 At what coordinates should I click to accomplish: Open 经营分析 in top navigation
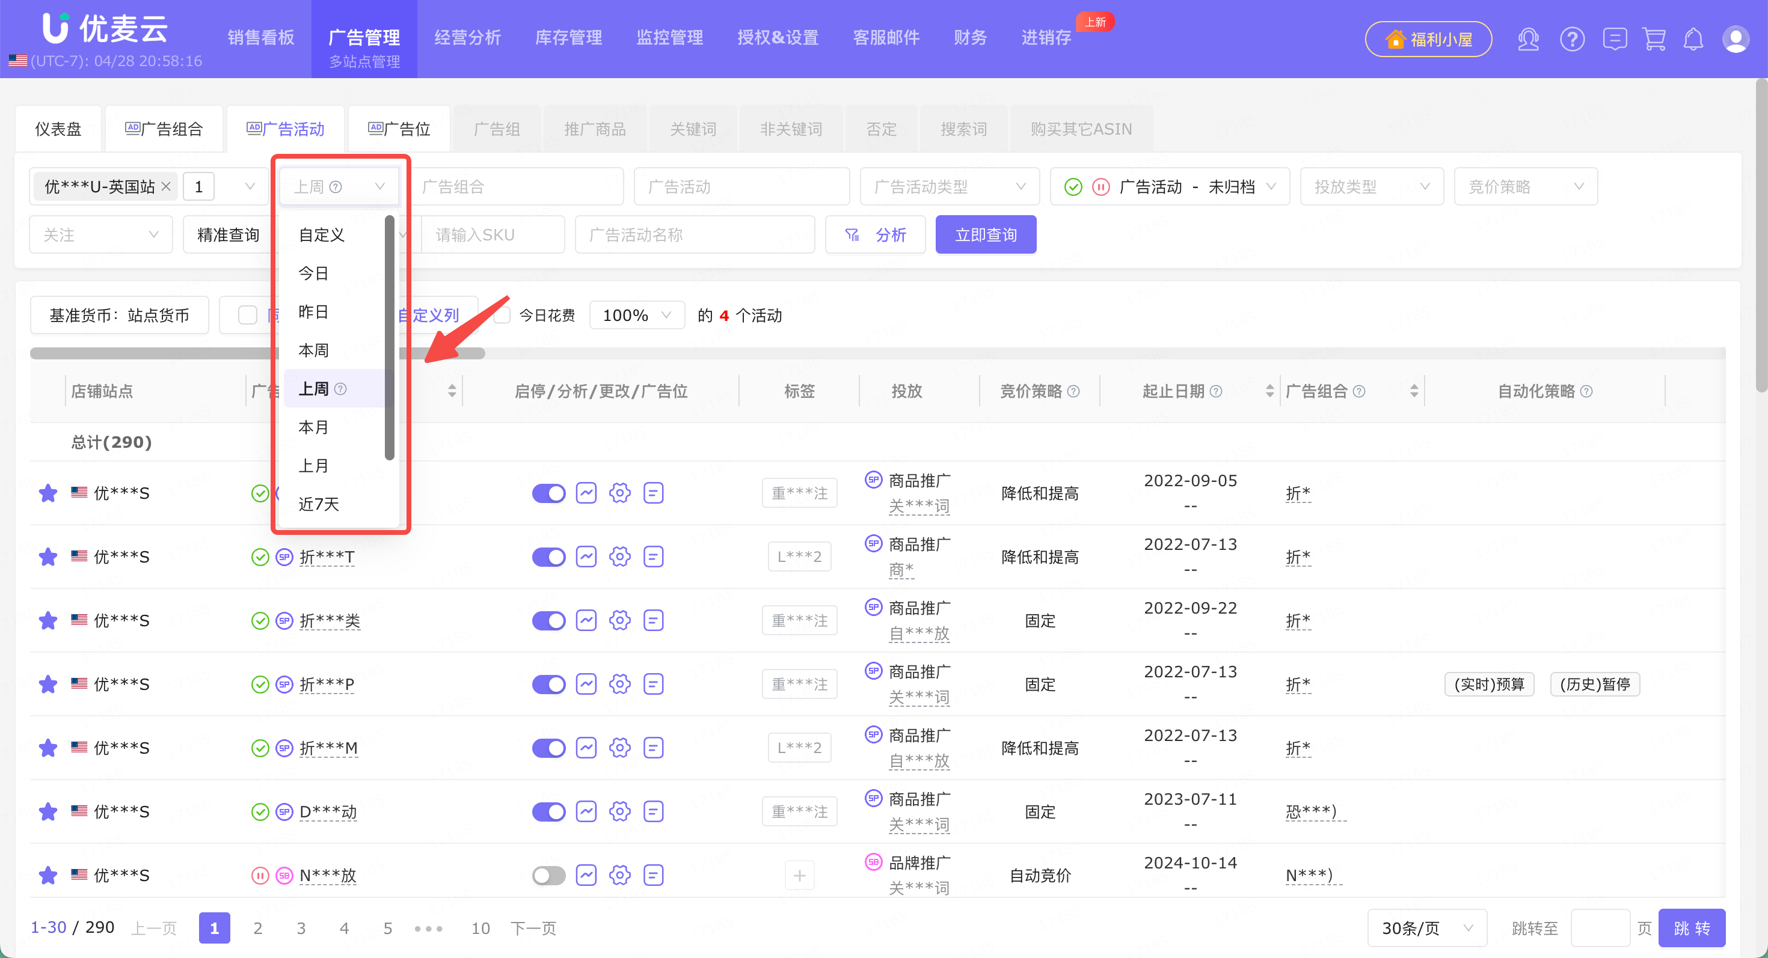pos(467,38)
